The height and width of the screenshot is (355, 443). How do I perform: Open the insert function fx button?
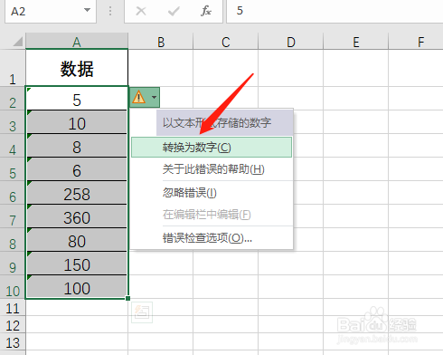pos(206,11)
